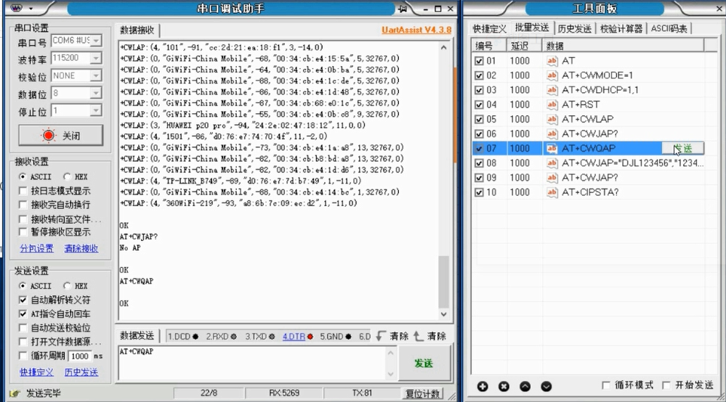Switch to the batch send tab

(532, 28)
